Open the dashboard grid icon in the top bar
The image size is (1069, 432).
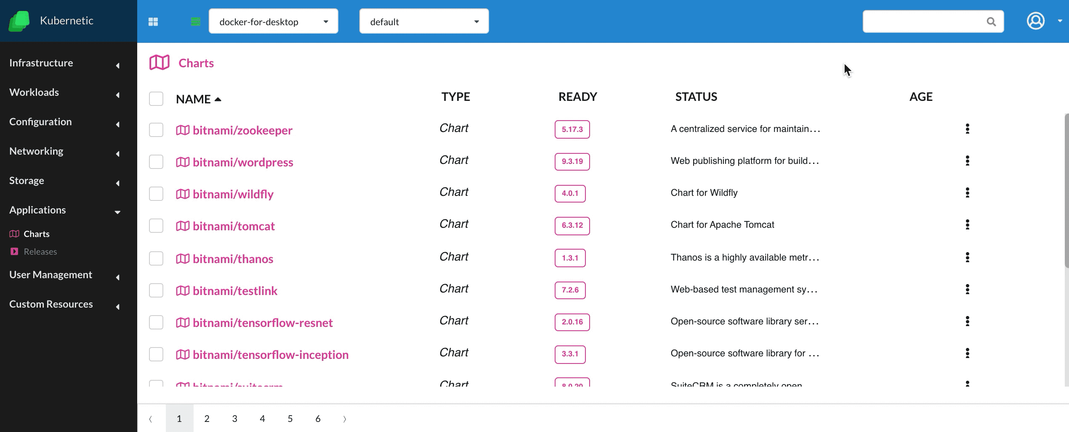[x=153, y=22]
